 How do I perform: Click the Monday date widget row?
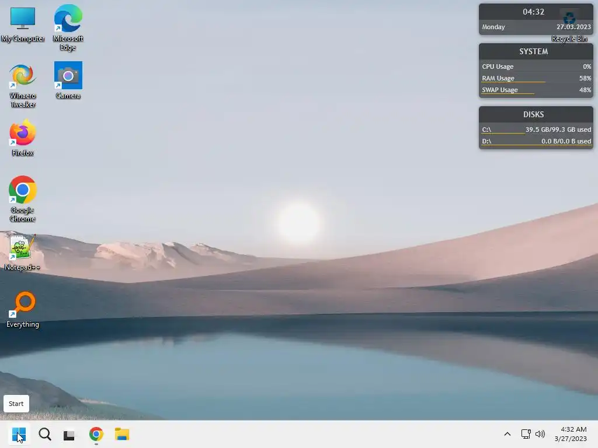(536, 27)
